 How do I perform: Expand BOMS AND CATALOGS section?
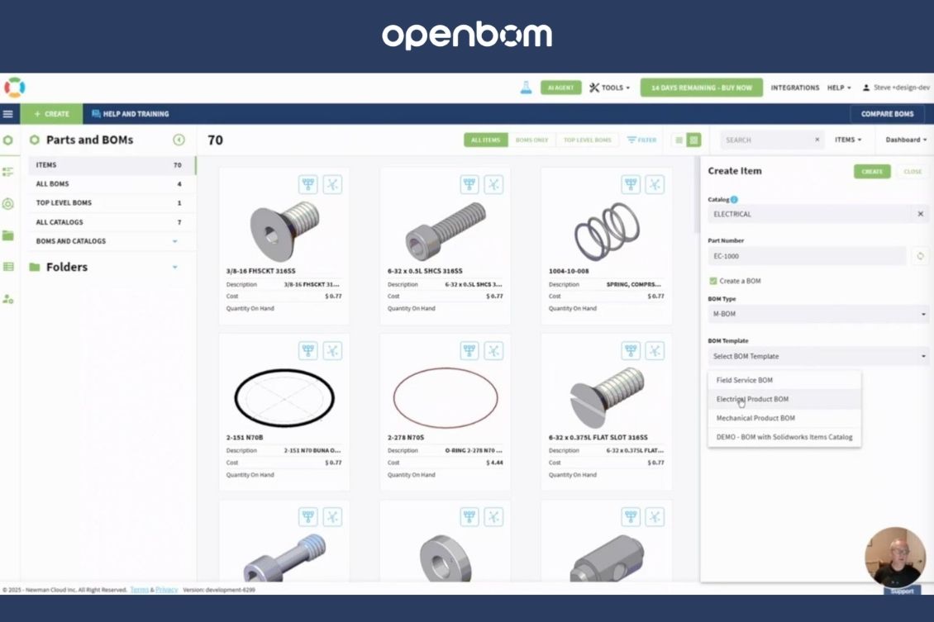tap(175, 241)
